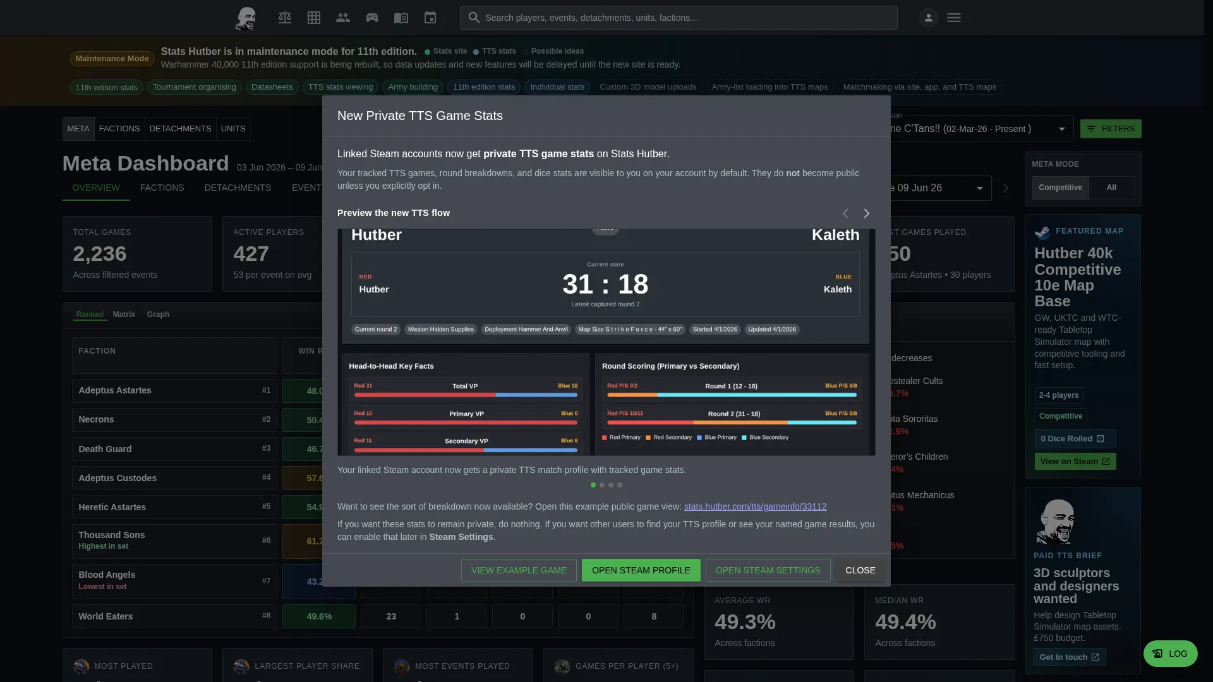Click the Most Played faction icon

[x=81, y=666]
